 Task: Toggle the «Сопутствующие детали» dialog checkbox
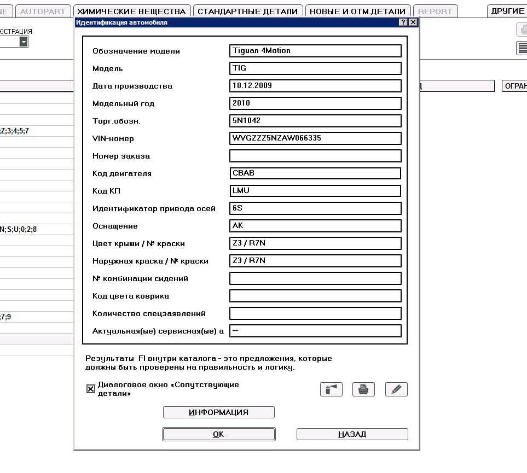click(91, 389)
